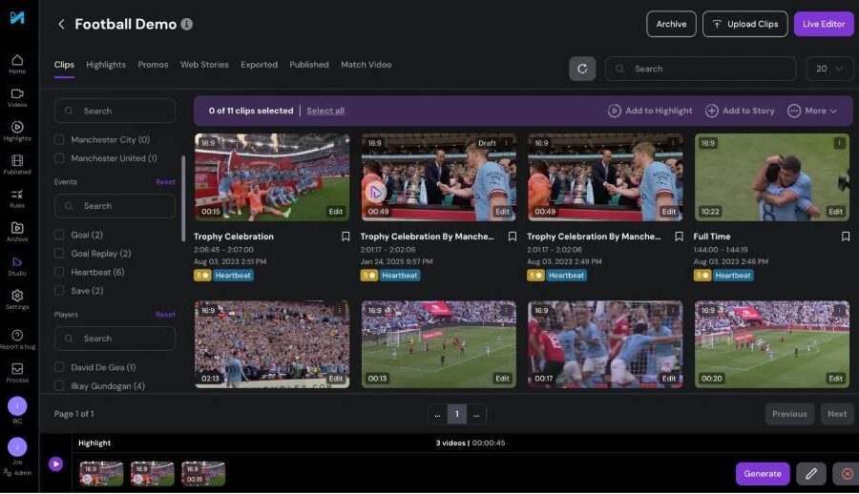
Task: Play the highlight with purple play button
Action: coord(55,464)
